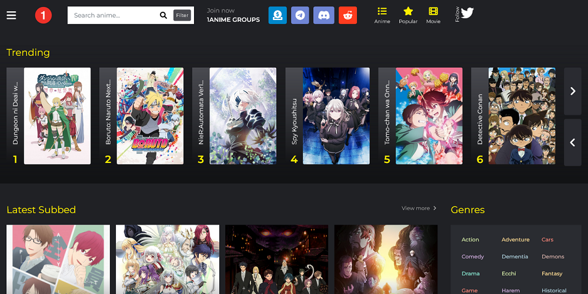The image size is (588, 294).
Task: Select the Game genre
Action: pyautogui.click(x=469, y=290)
